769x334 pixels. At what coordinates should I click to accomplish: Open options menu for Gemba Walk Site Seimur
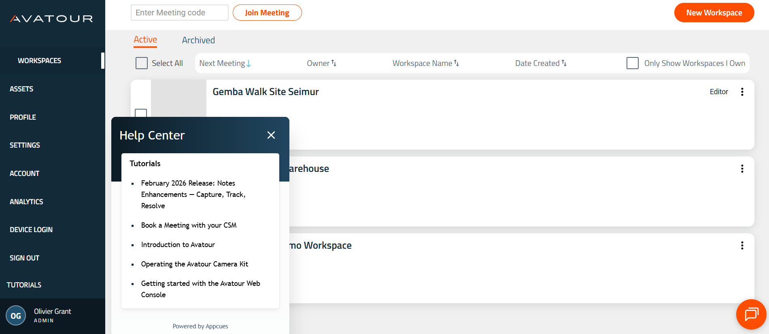pos(742,92)
